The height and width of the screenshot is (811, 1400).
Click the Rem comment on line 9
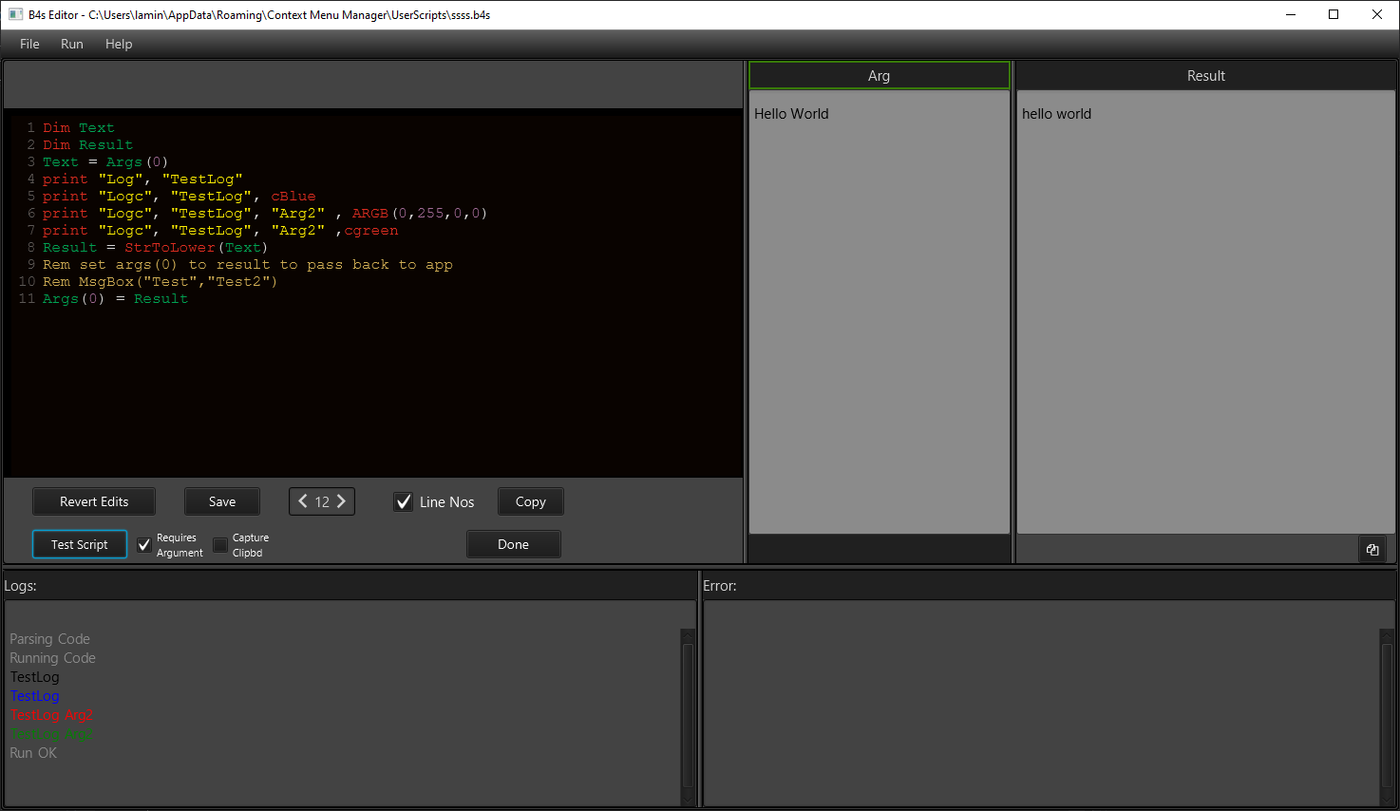coord(248,265)
